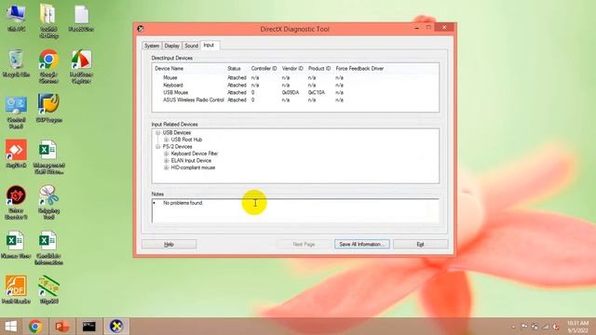The height and width of the screenshot is (335, 596).
Task: Click the Device Name column header
Action: click(169, 68)
